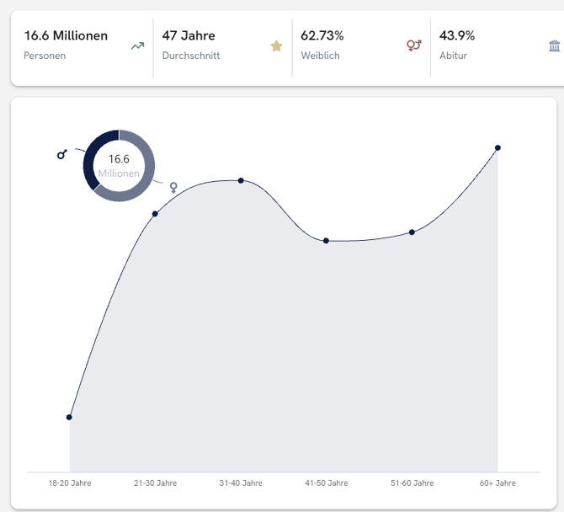Click the 21-30 Jahre data point
The height and width of the screenshot is (512, 564).
[x=155, y=214]
